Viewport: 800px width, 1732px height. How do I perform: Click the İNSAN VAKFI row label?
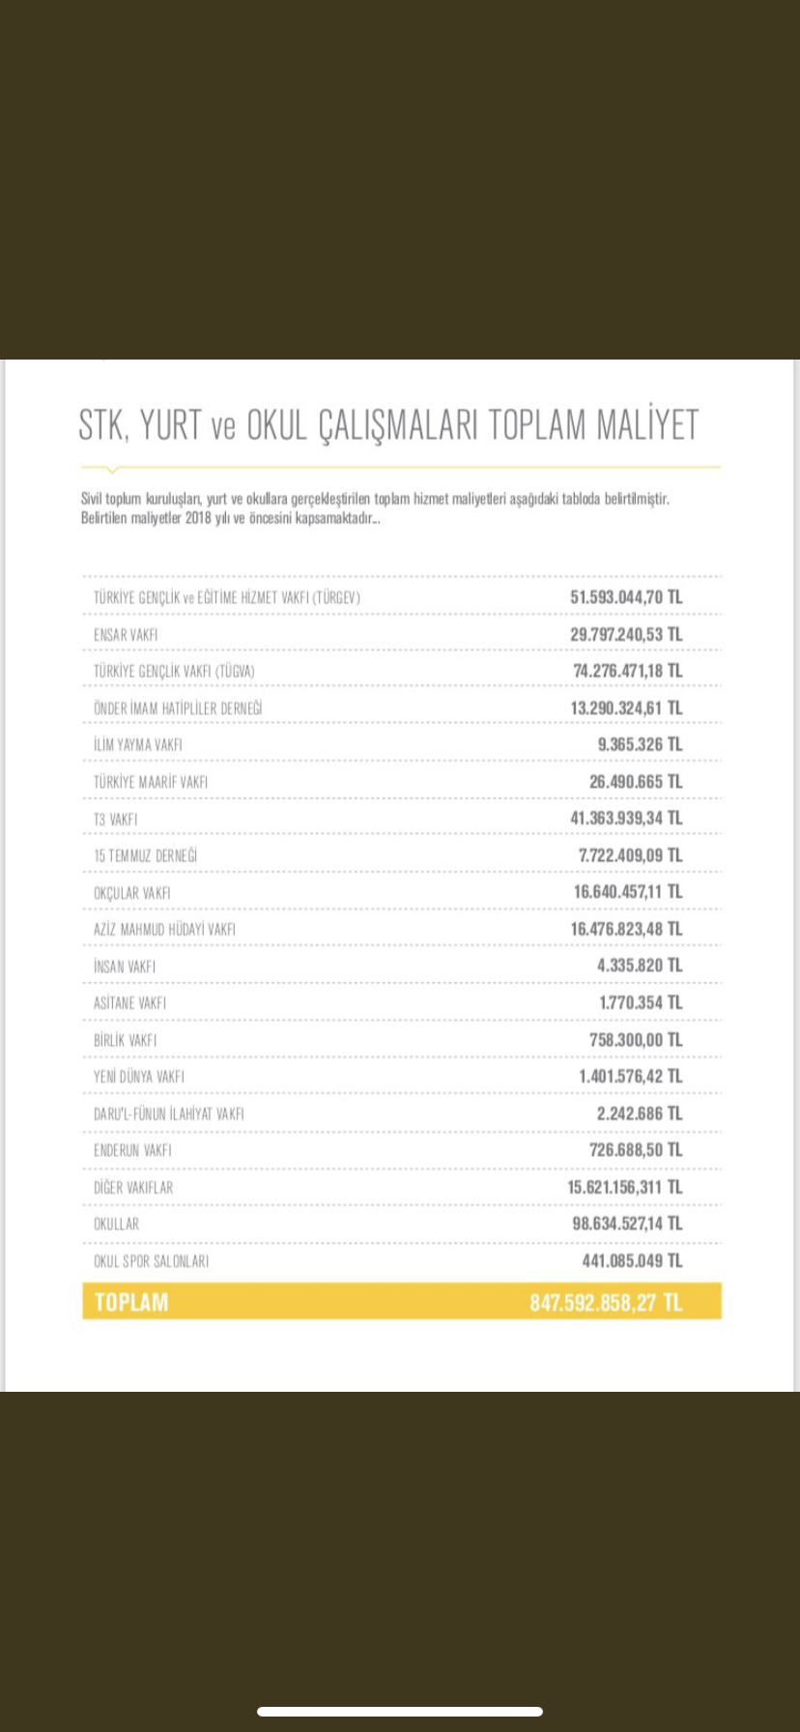[125, 967]
